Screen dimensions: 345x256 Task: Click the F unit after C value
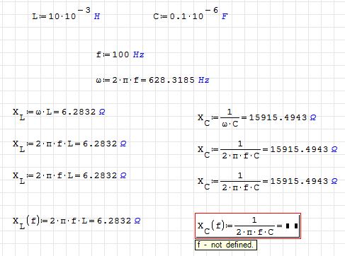coord(225,16)
